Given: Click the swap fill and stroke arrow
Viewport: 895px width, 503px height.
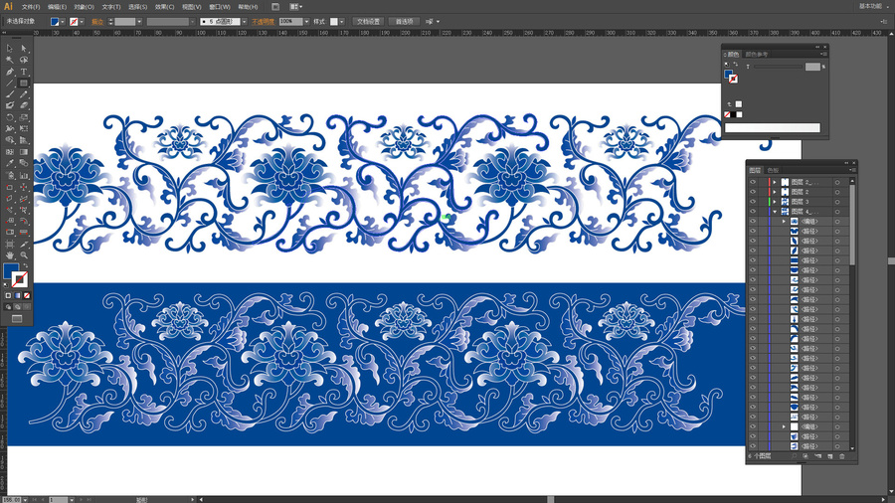Looking at the screenshot, I should tap(25, 266).
